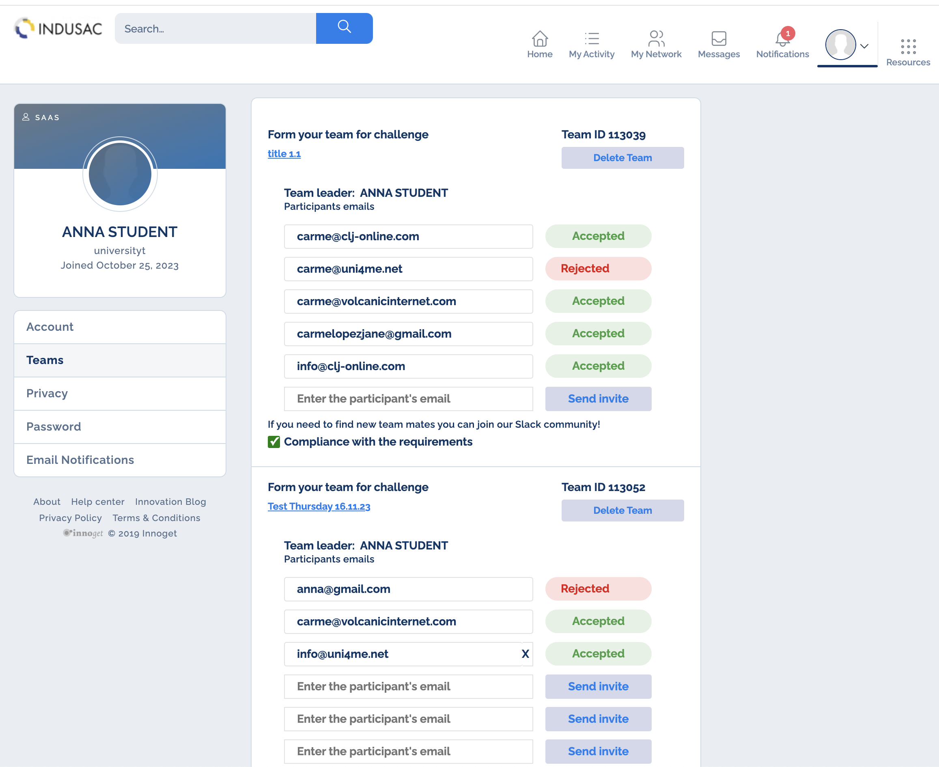The height and width of the screenshot is (767, 939).
Task: Click the INDUSAC logo
Action: point(58,29)
